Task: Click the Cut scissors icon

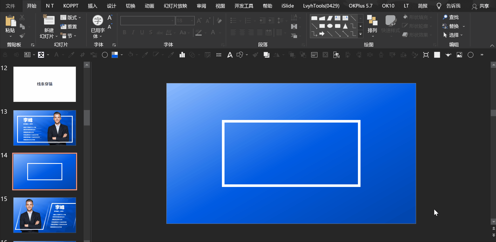Action: click(22, 18)
